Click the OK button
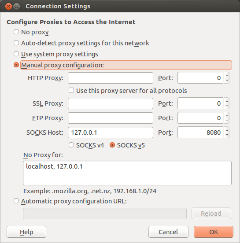 [214, 232]
